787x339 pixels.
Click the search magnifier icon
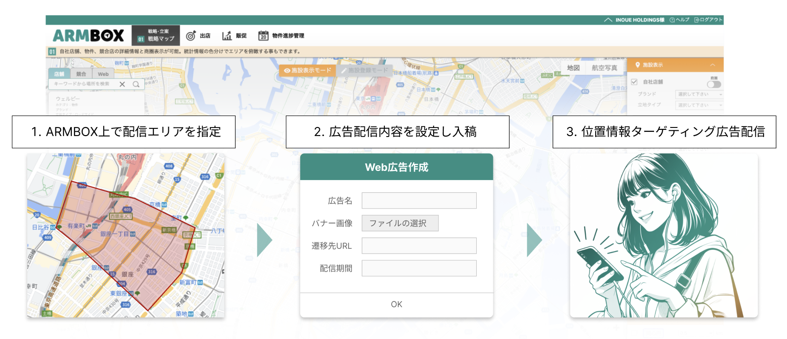pos(136,85)
